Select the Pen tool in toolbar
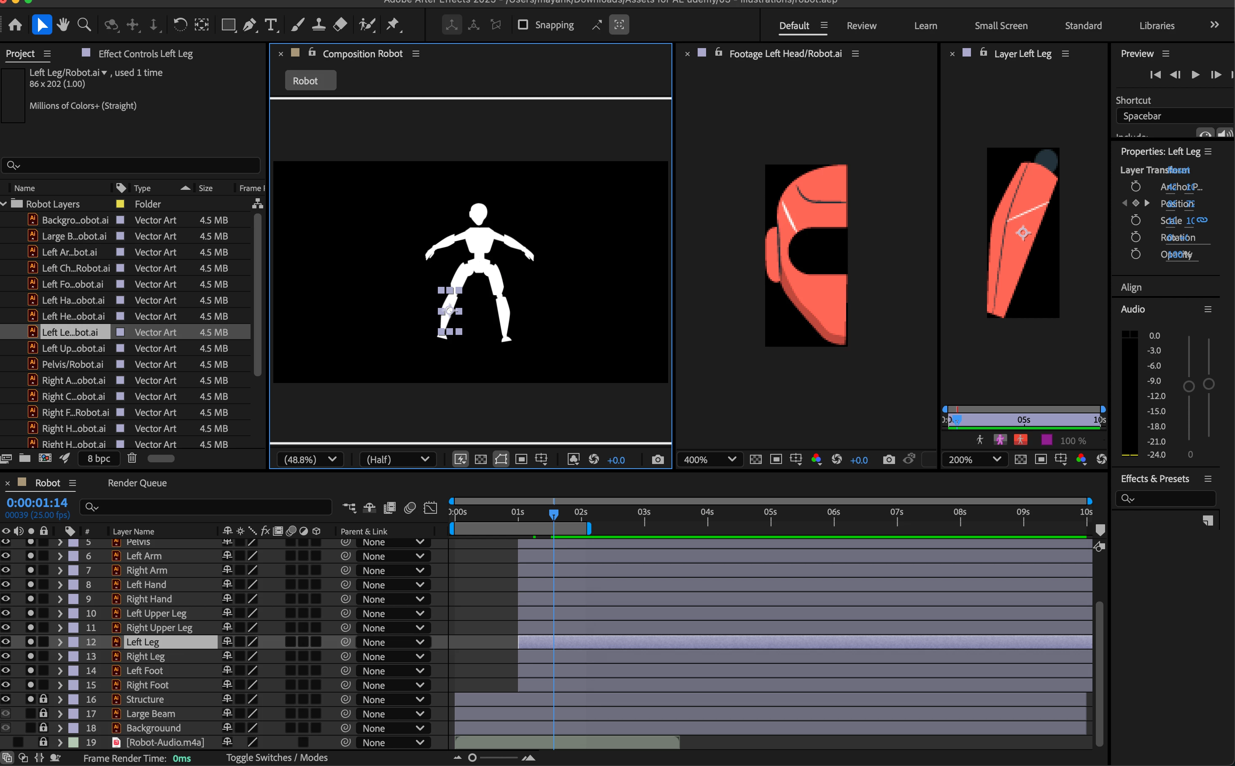 click(249, 25)
